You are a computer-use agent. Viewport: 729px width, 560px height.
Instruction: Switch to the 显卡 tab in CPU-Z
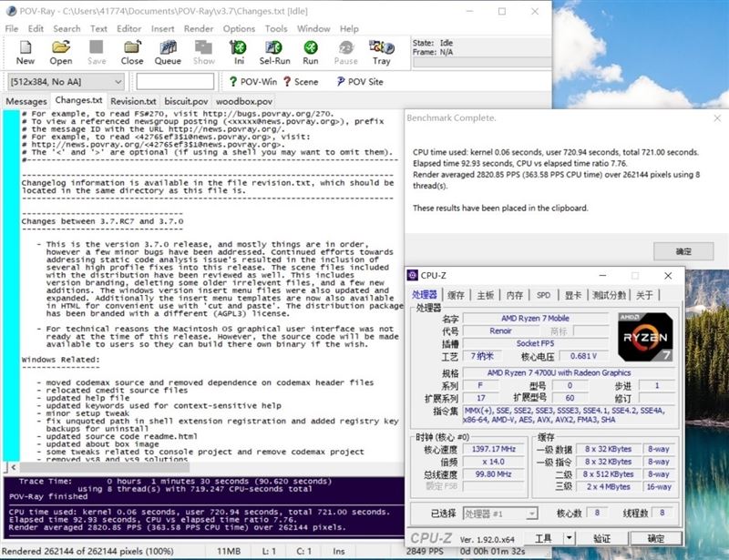tap(573, 295)
